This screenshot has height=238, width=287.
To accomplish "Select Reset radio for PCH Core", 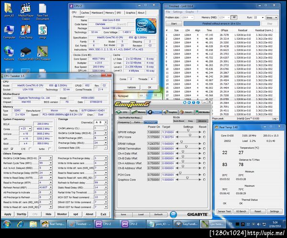I will click(204, 175).
